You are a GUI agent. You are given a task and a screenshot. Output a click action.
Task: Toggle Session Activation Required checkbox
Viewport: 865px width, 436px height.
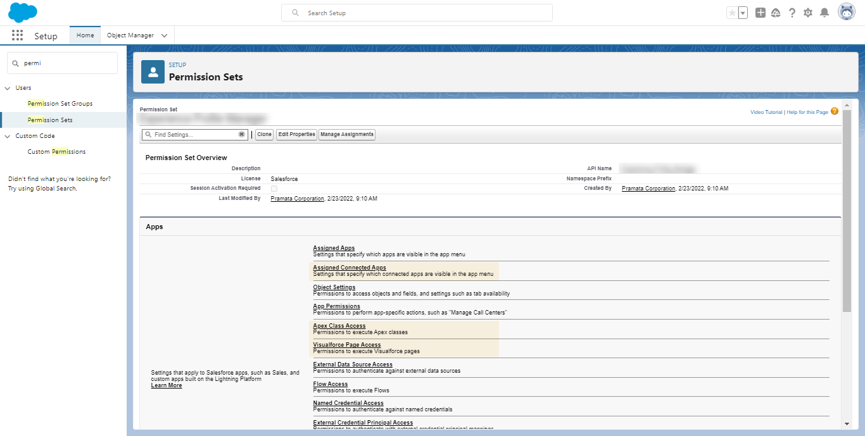[274, 189]
